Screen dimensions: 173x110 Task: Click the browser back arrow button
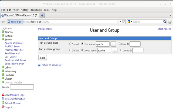(3, 22)
